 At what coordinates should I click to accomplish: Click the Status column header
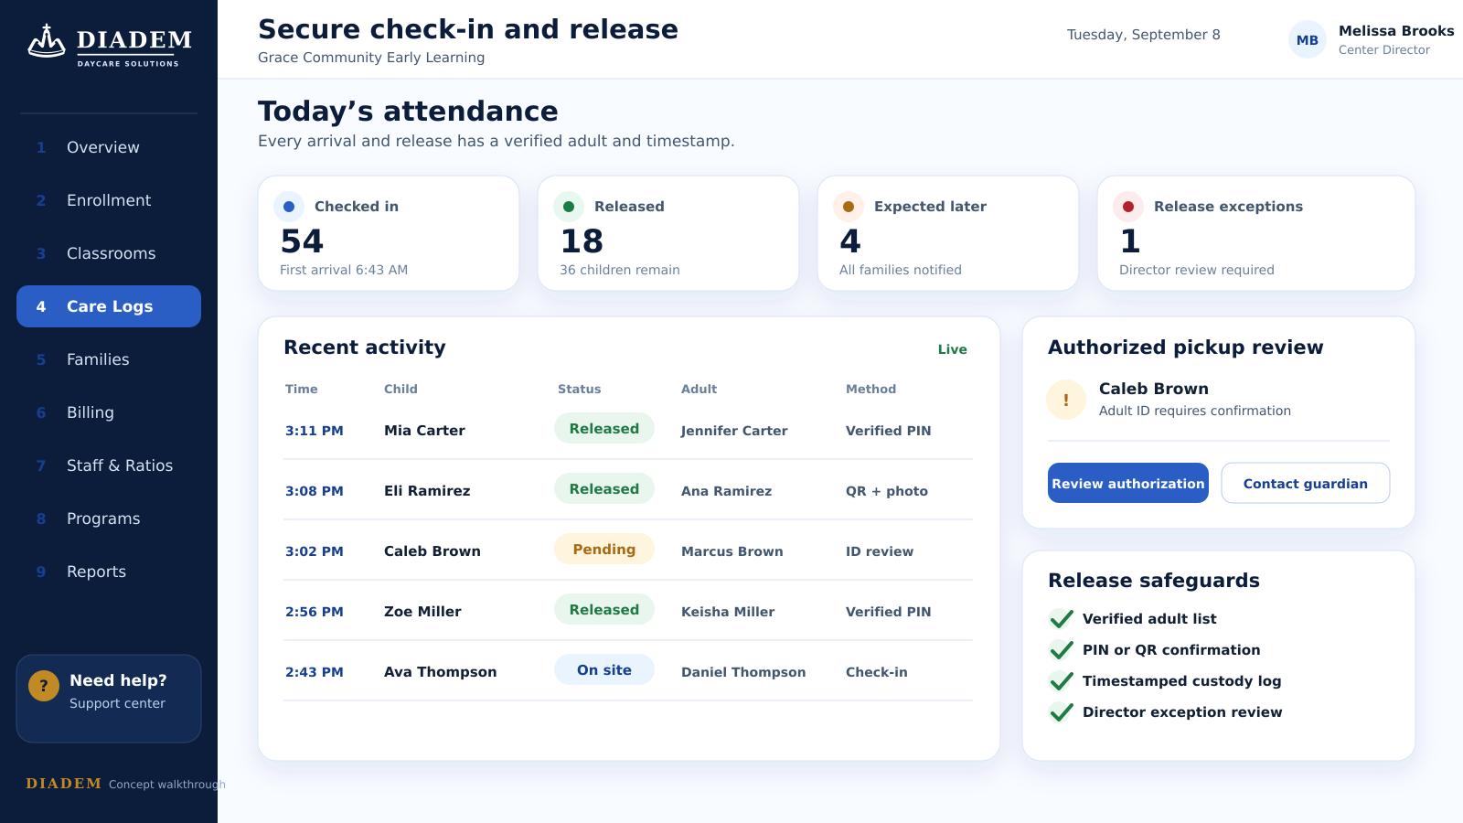[x=580, y=389]
